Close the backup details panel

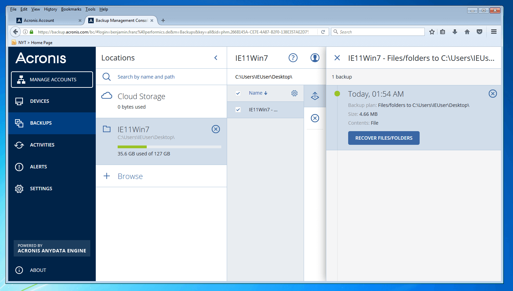pos(337,58)
